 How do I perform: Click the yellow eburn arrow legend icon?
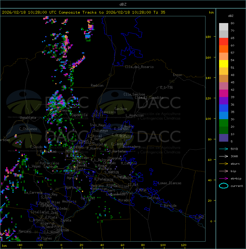click(x=224, y=164)
